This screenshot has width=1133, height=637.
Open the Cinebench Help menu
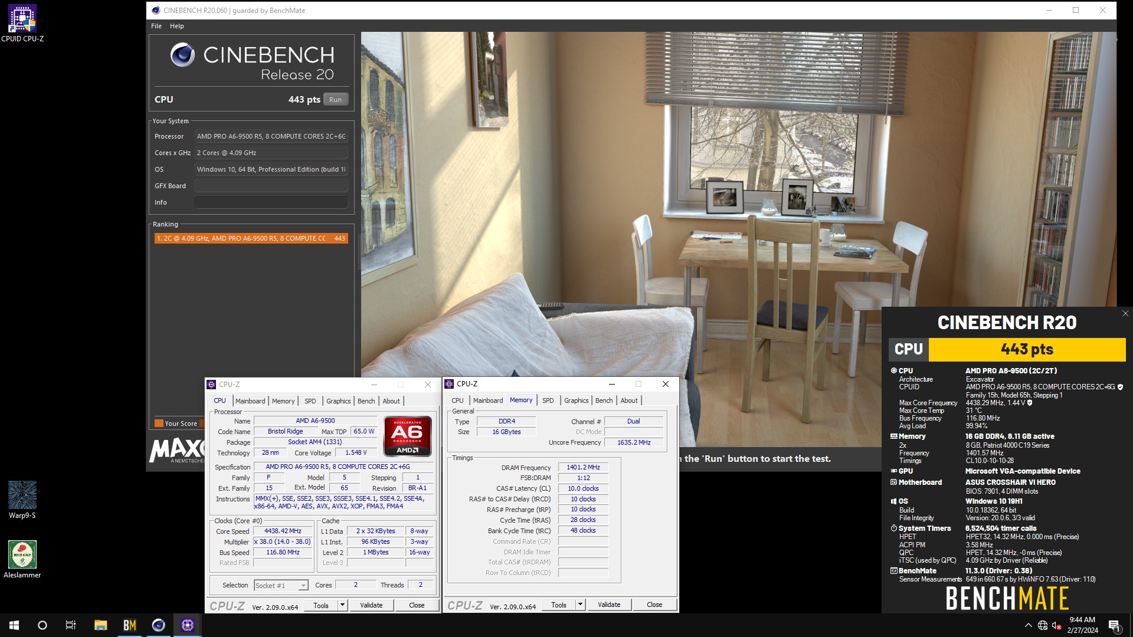[176, 26]
